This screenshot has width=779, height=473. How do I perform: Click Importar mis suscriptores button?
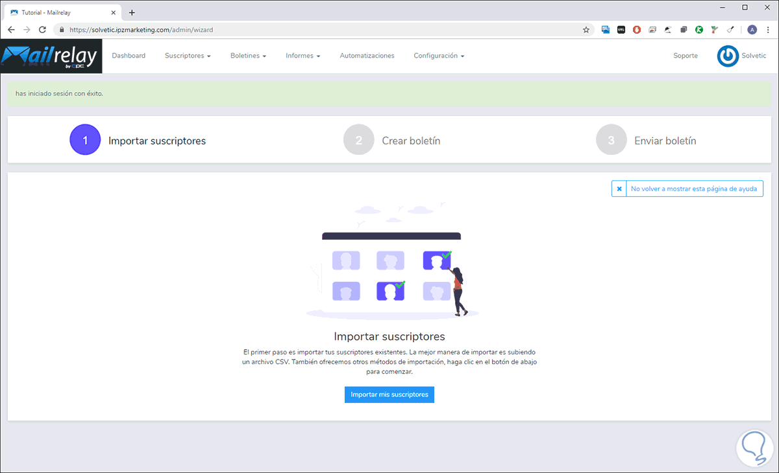389,395
